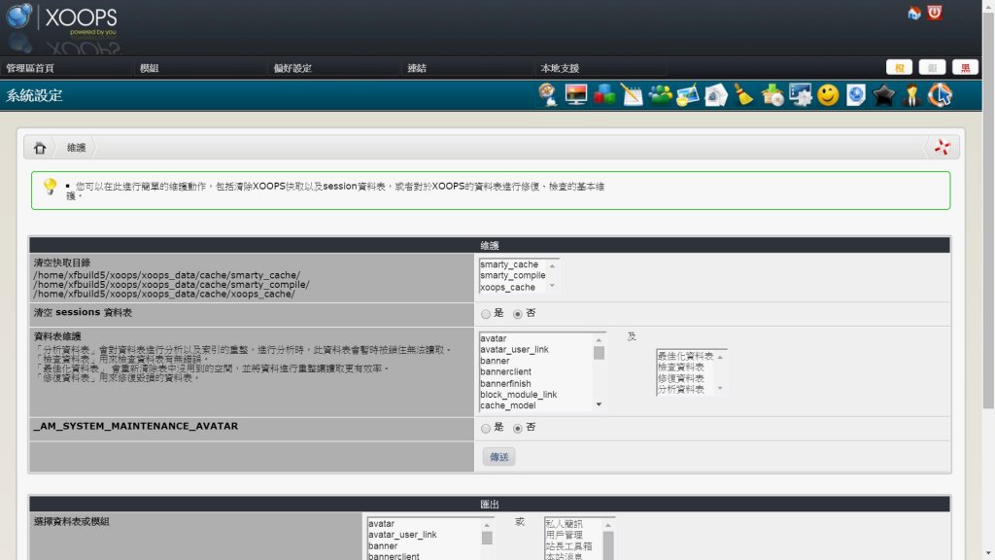This screenshot has width=995, height=560.
Task: Select 是 for _AM_SYSTEM_MAINTENANCE_AVATAR
Action: (486, 428)
